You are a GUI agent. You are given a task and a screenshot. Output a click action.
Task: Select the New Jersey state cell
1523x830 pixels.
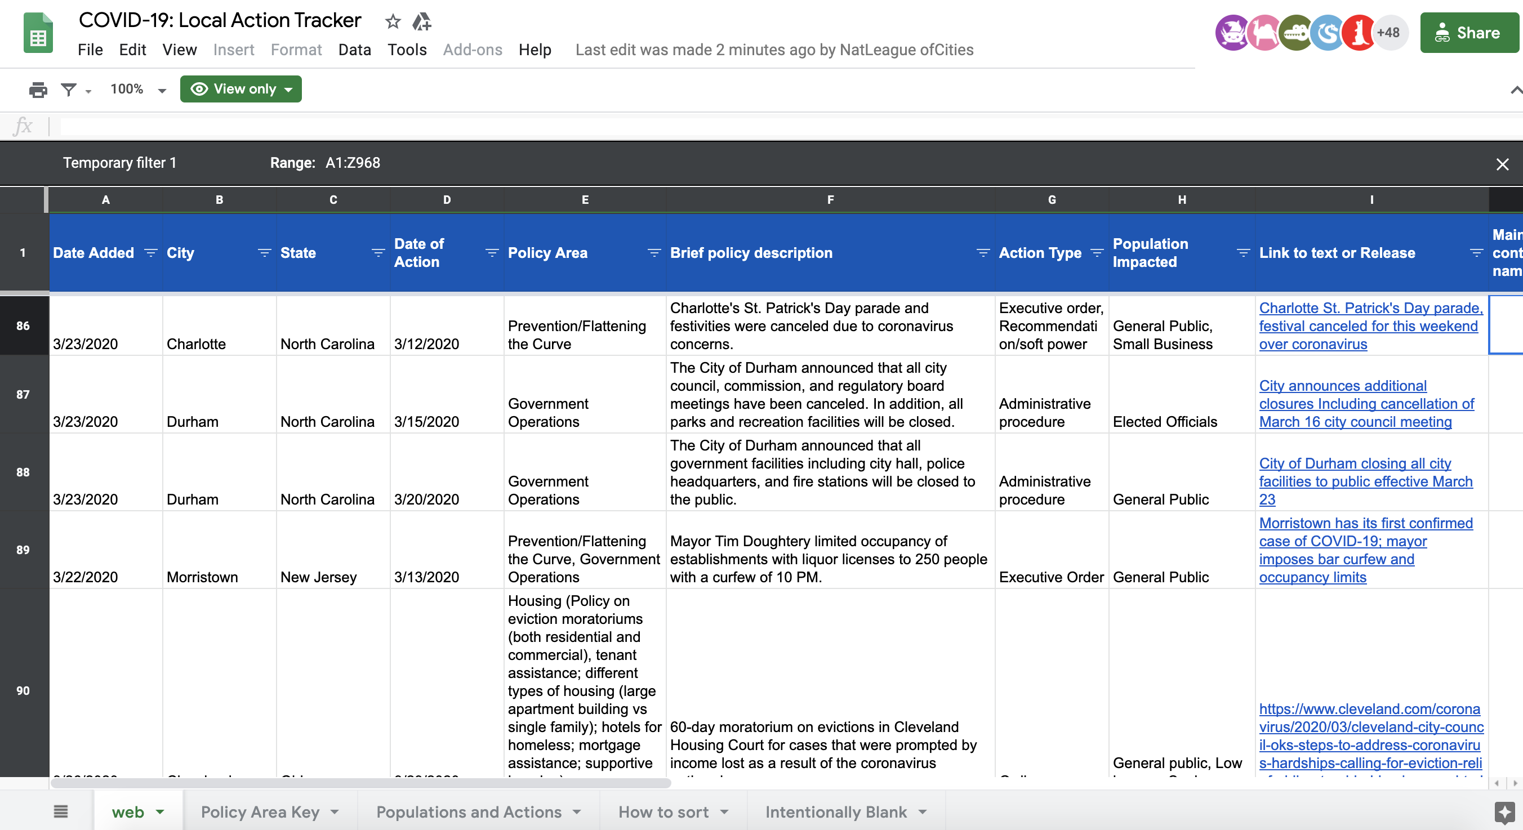tap(333, 550)
